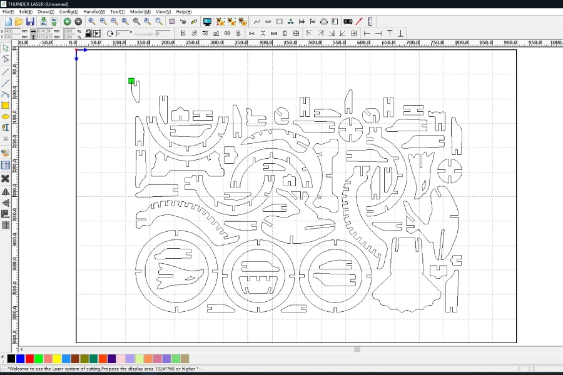Click the height field showing 472.871
The height and width of the screenshot is (375, 563).
pyautogui.click(x=45, y=37)
